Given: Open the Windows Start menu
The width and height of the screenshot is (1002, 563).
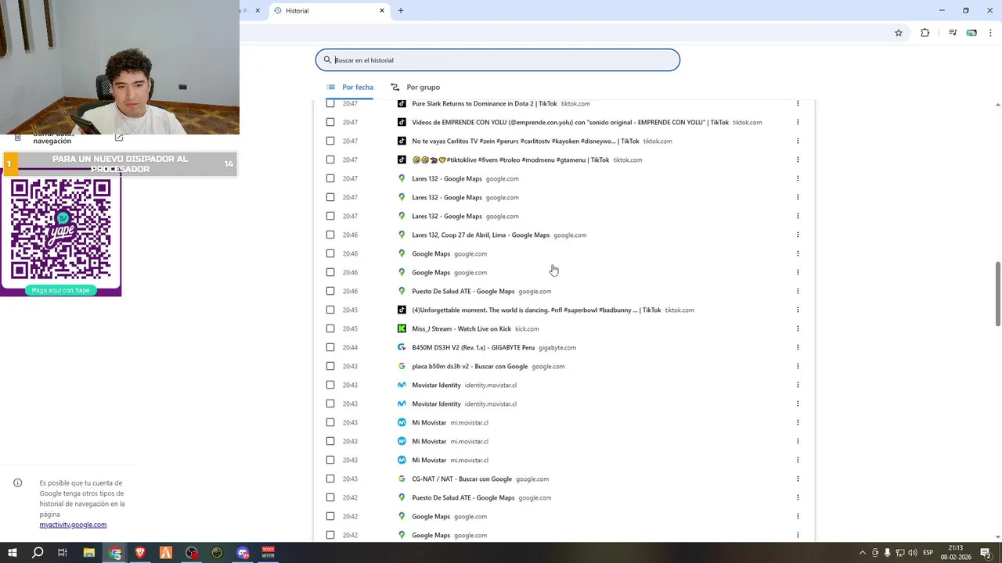Looking at the screenshot, I should point(13,553).
